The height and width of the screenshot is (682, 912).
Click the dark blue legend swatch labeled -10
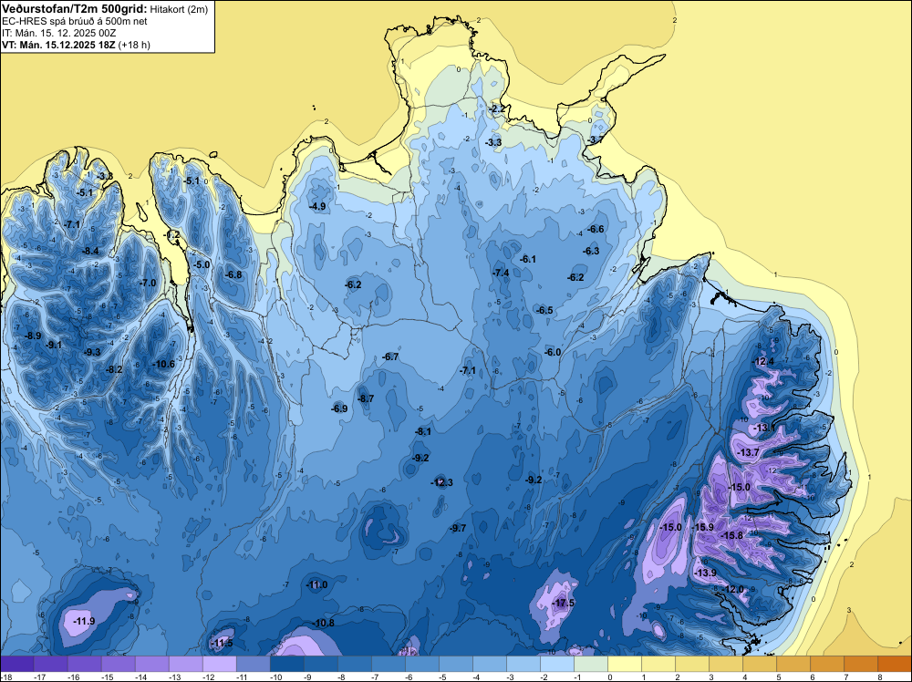pos(287,664)
